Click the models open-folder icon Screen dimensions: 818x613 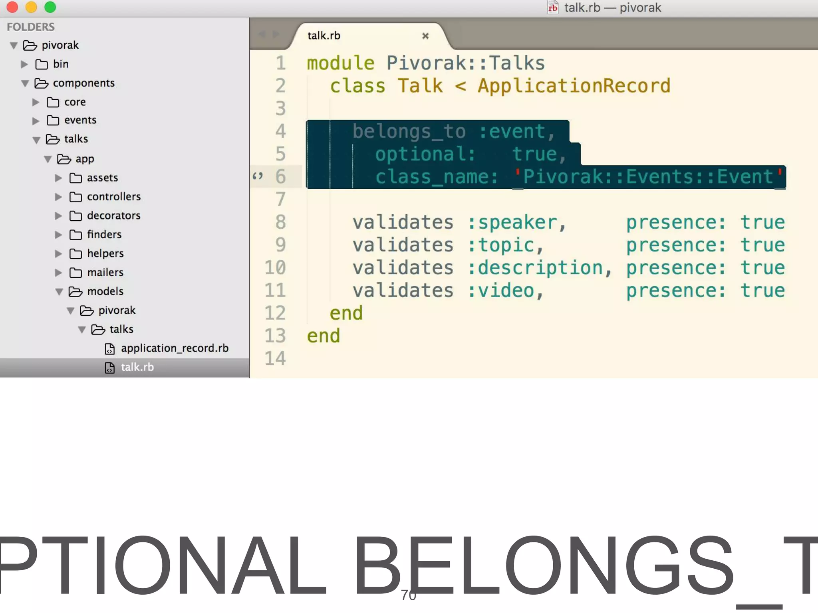point(75,292)
